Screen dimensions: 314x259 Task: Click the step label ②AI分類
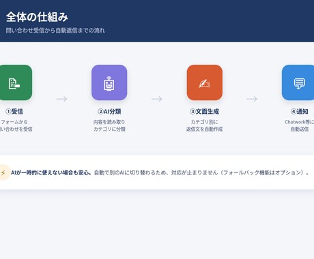[109, 111]
